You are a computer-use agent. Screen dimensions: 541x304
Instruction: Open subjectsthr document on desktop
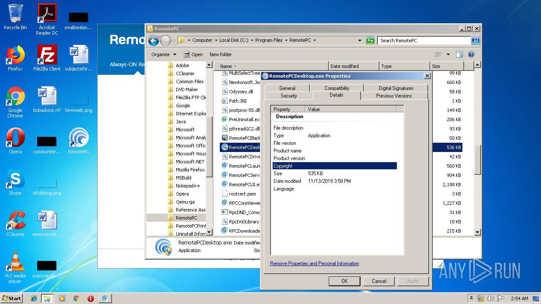79,58
